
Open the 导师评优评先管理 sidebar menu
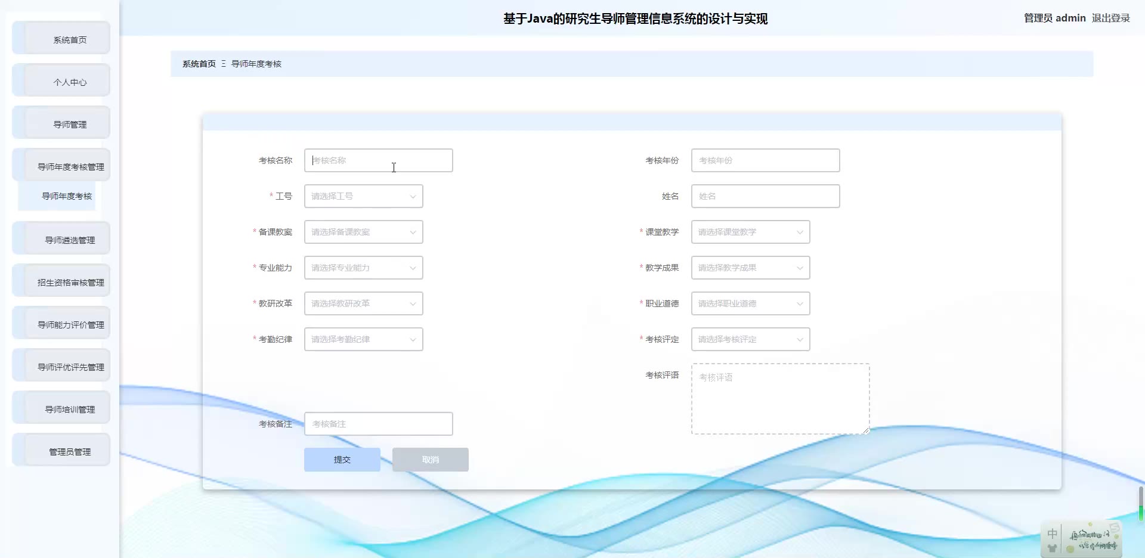tap(61, 365)
